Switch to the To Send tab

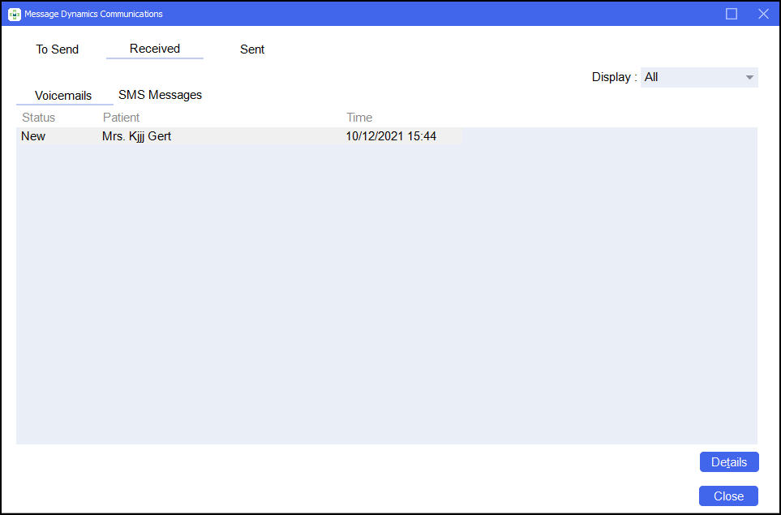pos(58,49)
